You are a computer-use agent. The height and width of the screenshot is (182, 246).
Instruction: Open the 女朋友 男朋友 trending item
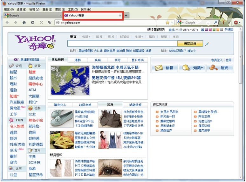[169, 112]
